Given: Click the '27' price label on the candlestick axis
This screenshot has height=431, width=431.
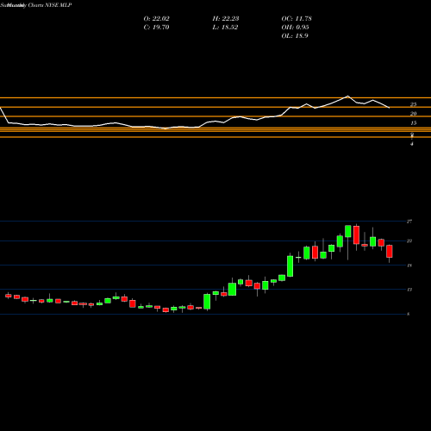Looking at the screenshot, I should point(409,222).
